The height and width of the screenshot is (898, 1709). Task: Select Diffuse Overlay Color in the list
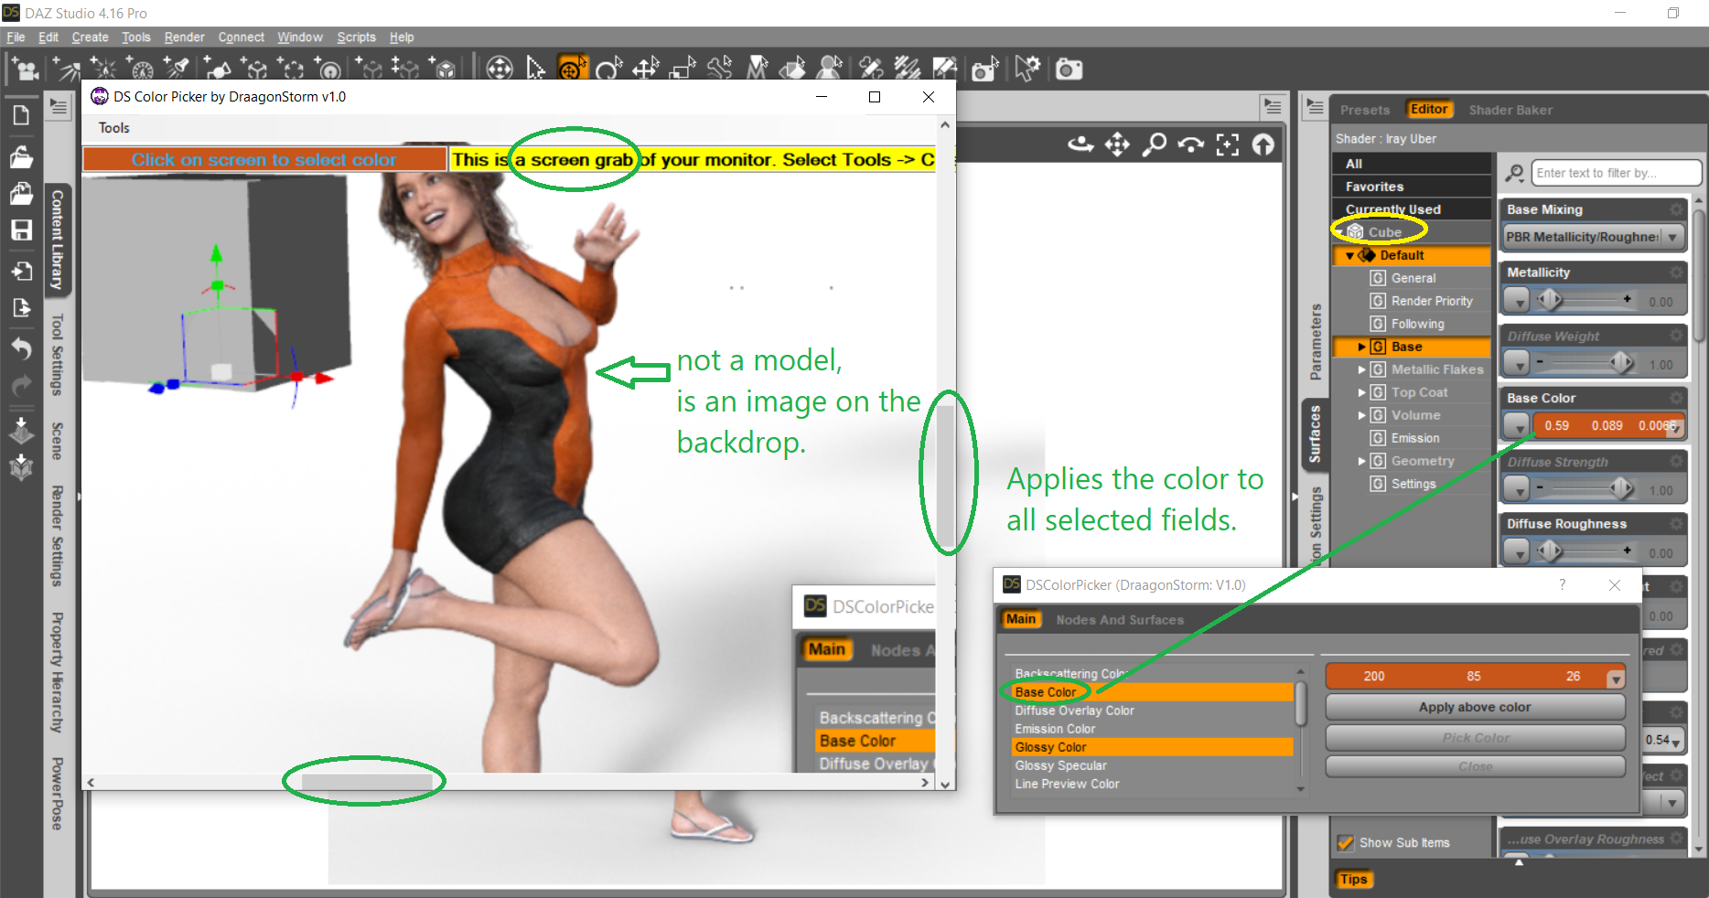(x=1153, y=711)
